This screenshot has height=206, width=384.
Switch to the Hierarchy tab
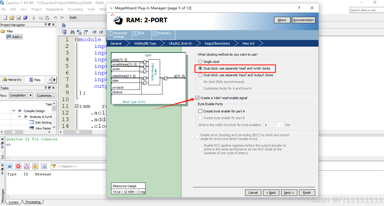click(12, 80)
